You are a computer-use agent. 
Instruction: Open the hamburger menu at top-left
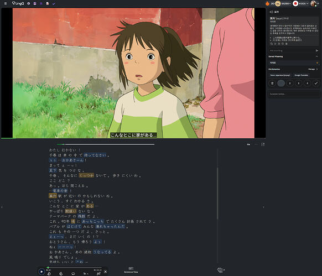point(6,3)
